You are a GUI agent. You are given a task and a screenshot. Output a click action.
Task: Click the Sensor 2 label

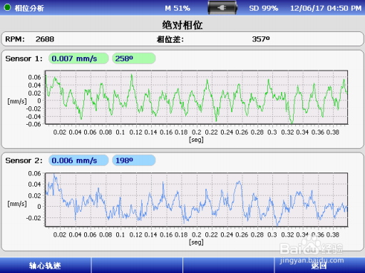tap(24, 160)
